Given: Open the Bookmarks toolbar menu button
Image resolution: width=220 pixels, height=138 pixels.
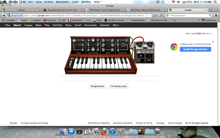Looking at the screenshot, I should click(x=210, y=20).
